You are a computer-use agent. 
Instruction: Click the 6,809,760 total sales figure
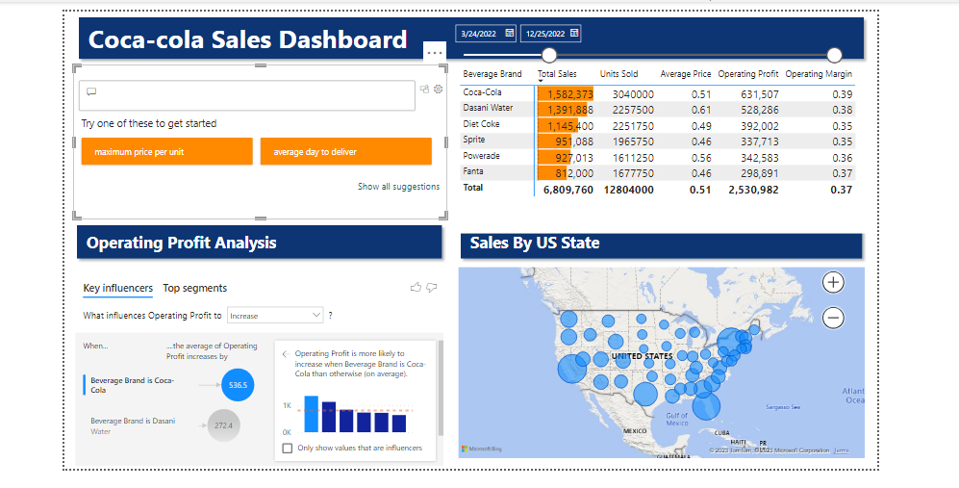[568, 190]
